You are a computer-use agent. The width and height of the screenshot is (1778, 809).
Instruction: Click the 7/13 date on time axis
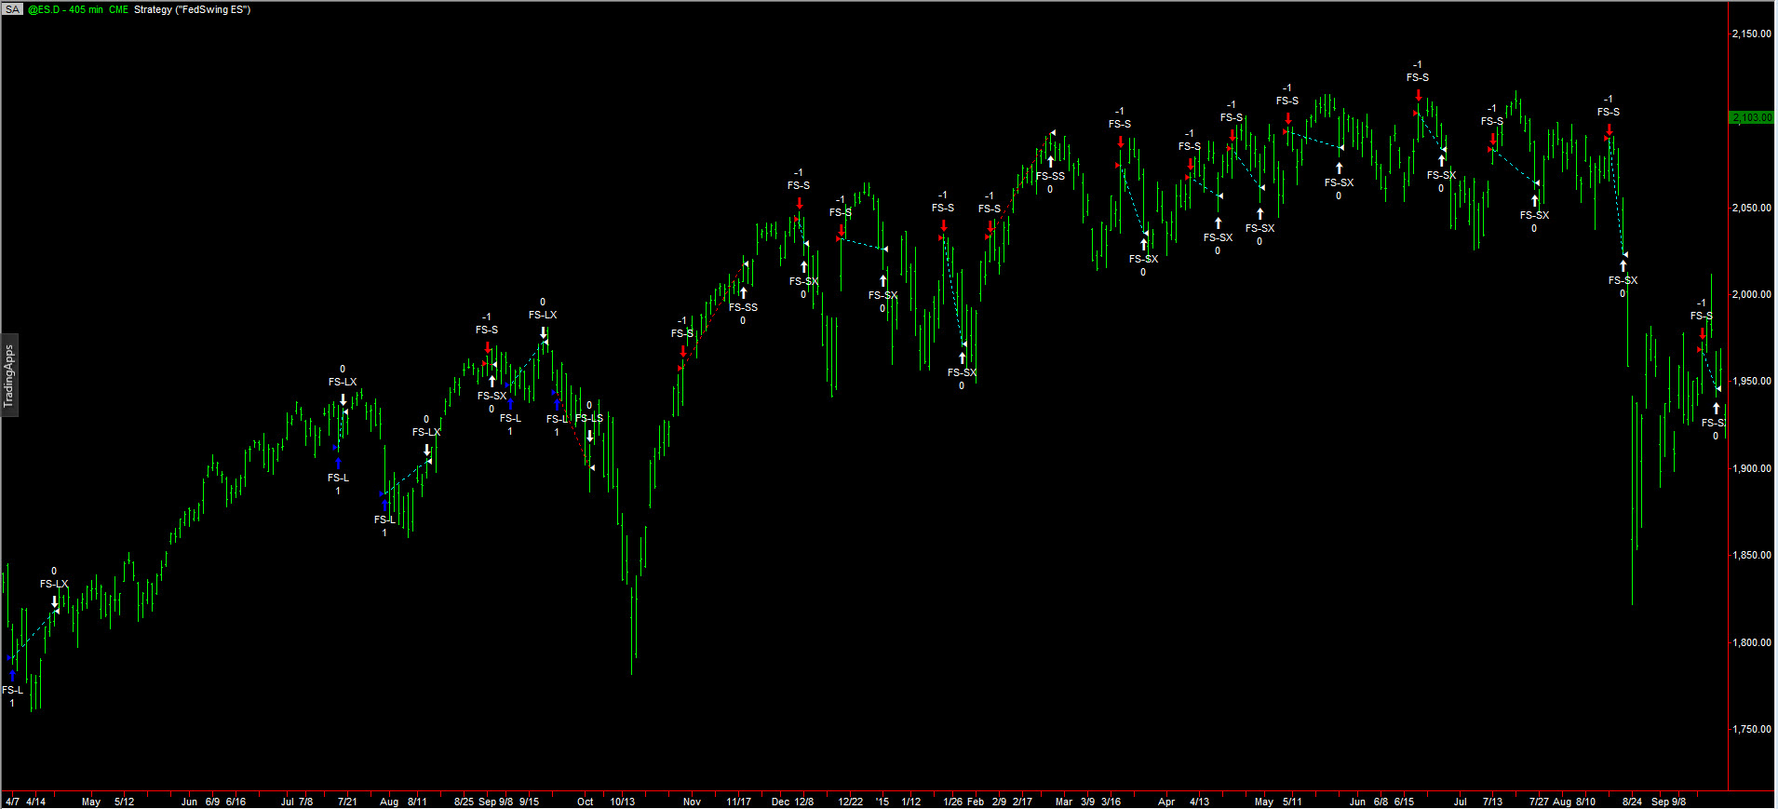point(1492,802)
